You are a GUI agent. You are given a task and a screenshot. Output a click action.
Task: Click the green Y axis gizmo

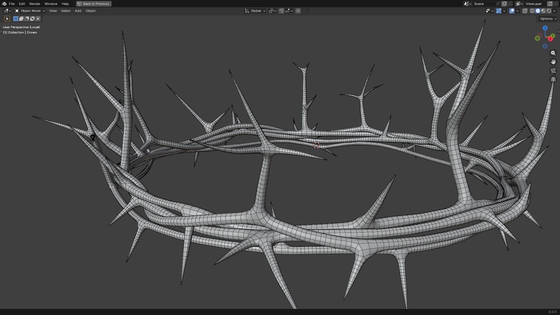pos(553,36)
